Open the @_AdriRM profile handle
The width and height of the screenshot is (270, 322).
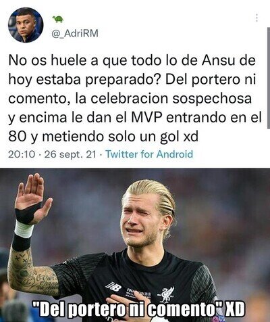[x=75, y=34]
